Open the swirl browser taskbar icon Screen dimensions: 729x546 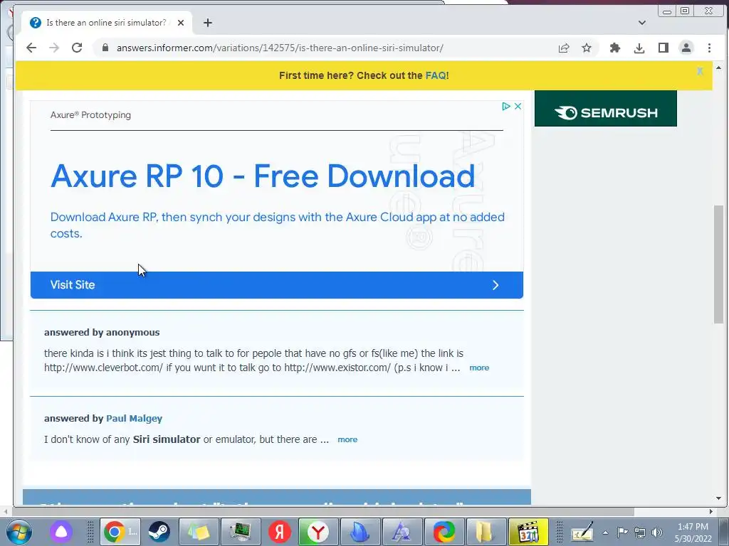point(443,532)
